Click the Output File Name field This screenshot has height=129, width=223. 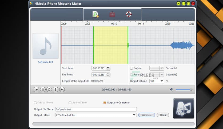click(96, 109)
